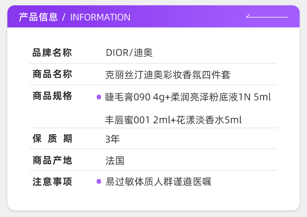The height and width of the screenshot is (217, 307).
Task: Click the 产品信息 header title
Action: pyautogui.click(x=38, y=17)
